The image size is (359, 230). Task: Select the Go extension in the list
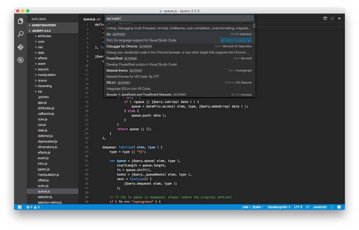pyautogui.click(x=179, y=37)
